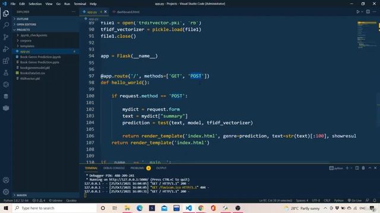Screen dimensions: 380x213
Task: Open tfidfvector.pkl in Explorer
Action: [46, 79]
